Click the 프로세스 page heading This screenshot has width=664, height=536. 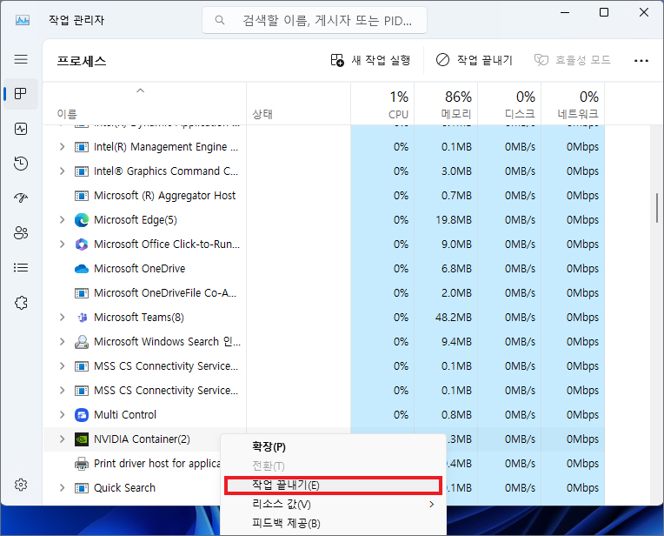tap(82, 61)
